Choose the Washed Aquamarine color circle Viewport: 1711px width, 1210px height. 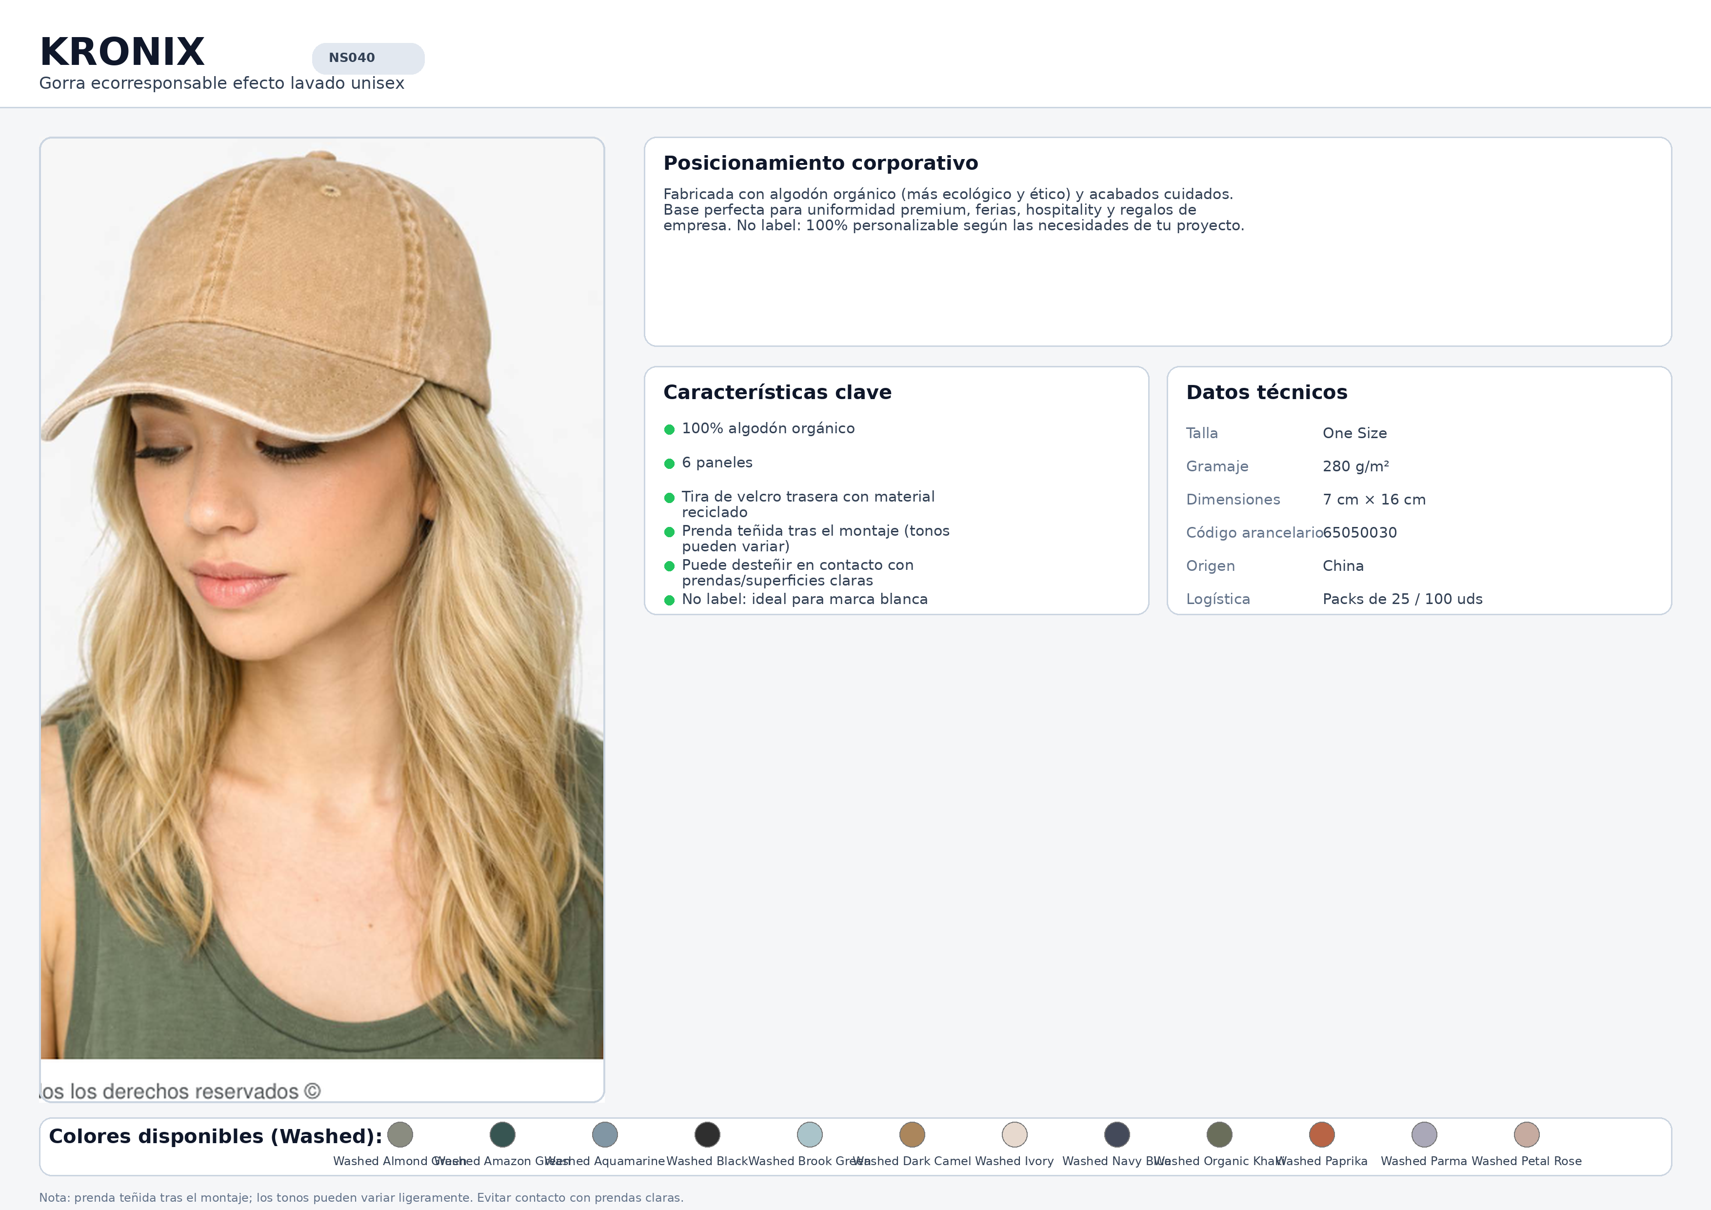(x=605, y=1135)
